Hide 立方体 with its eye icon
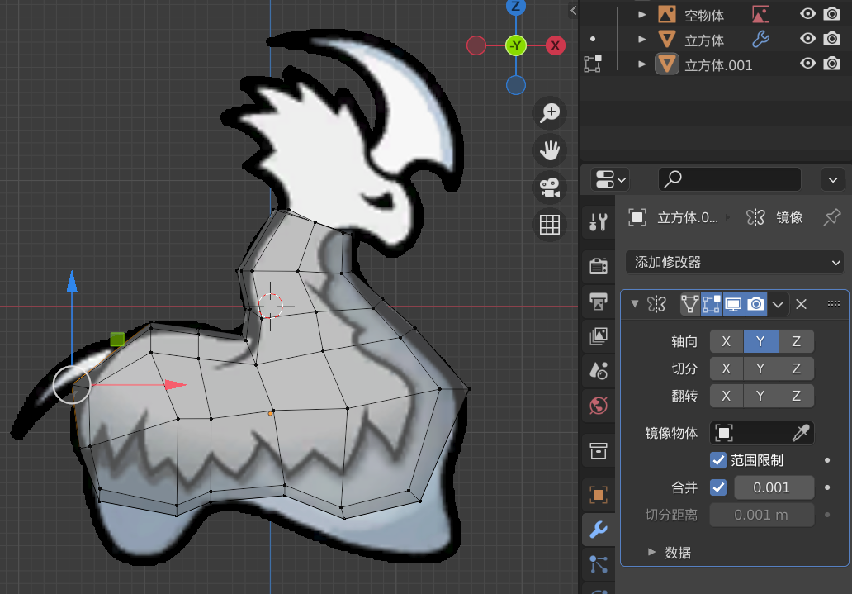 [x=808, y=39]
